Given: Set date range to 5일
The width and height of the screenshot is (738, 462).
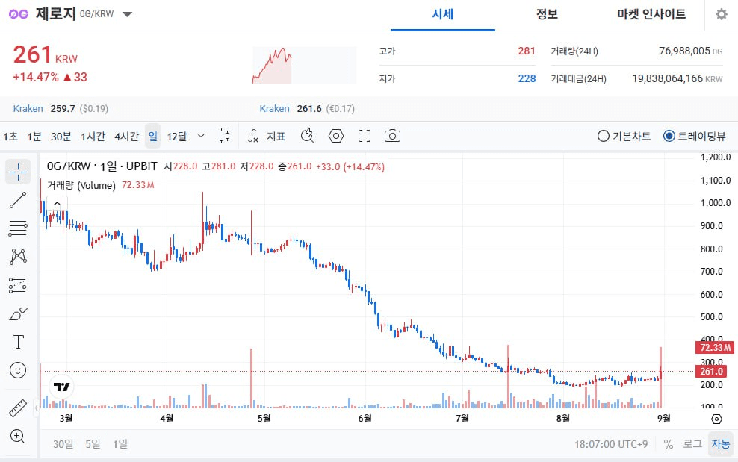Looking at the screenshot, I should pos(93,443).
